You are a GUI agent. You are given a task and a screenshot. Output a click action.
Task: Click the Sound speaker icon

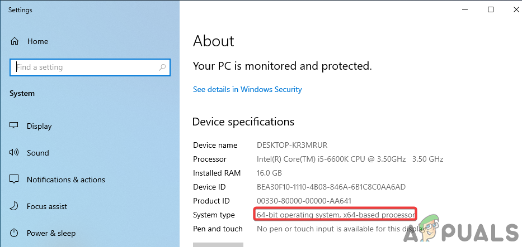14,153
